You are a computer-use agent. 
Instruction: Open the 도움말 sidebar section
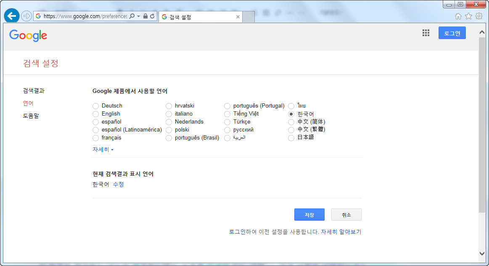click(31, 116)
